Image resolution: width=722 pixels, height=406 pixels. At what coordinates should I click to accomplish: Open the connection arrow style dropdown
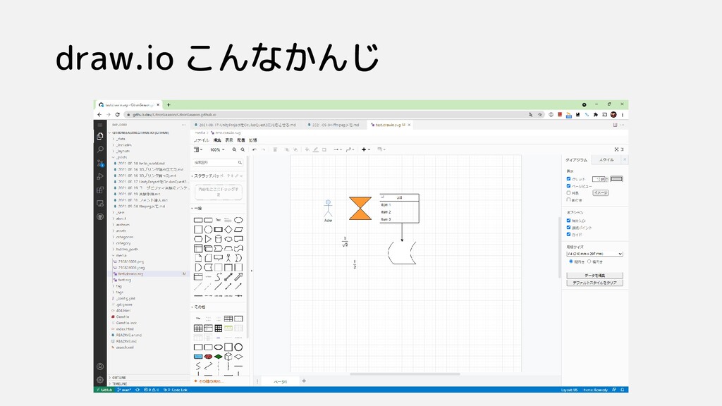coord(338,149)
